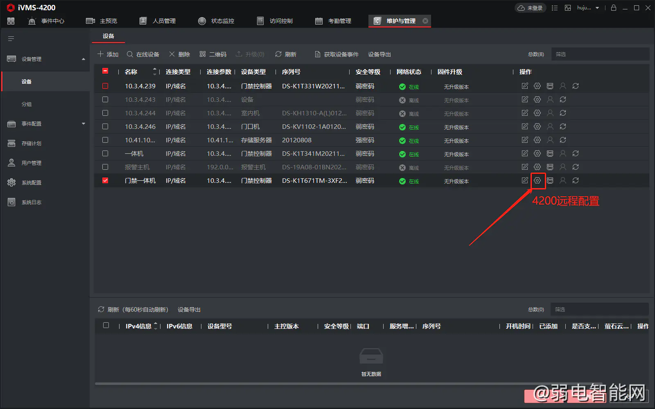The image size is (655, 409).
Task: Collapse the left sidebar with hamburger icon
Action: [x=11, y=38]
